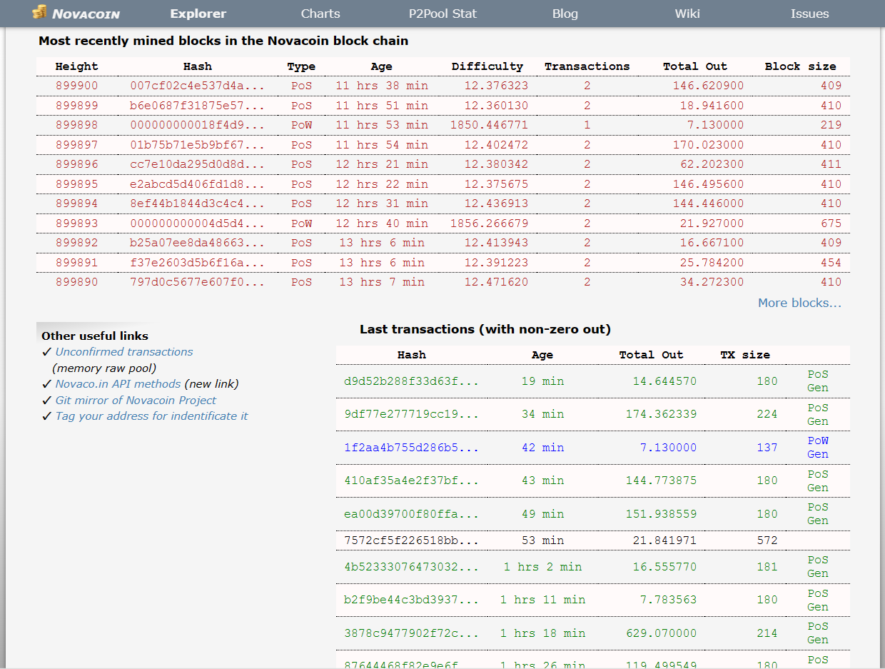Open the Explorer tab
Screen dimensions: 885x669
coord(198,14)
